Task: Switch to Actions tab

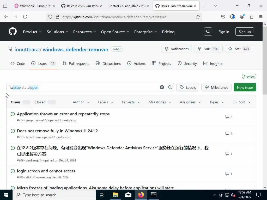Action: 136,64
